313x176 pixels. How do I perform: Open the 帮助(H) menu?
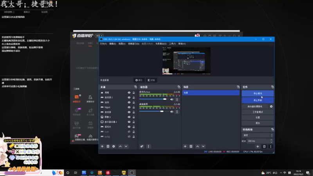tap(182, 44)
